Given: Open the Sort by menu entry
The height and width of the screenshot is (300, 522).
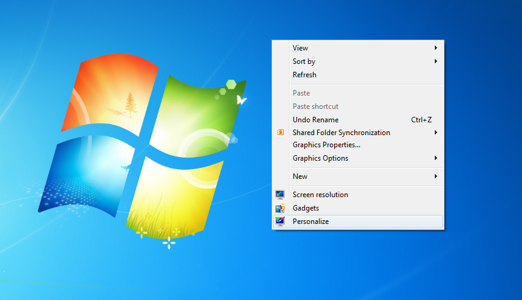Looking at the screenshot, I should [x=358, y=61].
